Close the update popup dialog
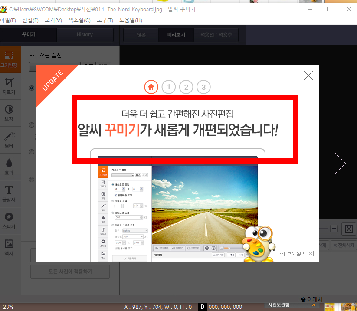 (308, 75)
